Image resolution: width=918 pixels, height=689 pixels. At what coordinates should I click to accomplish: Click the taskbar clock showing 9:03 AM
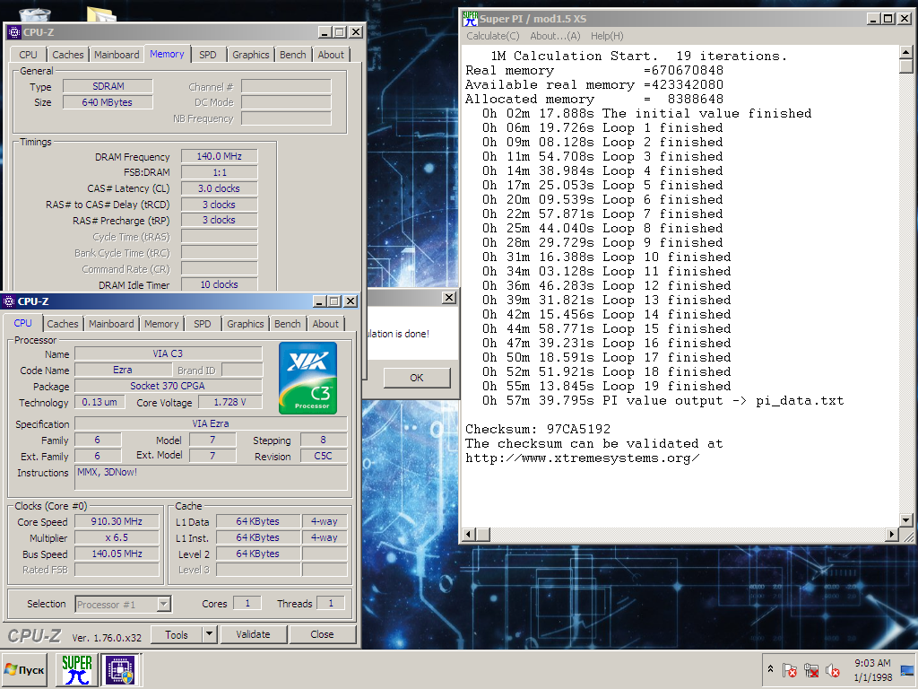coord(872,670)
